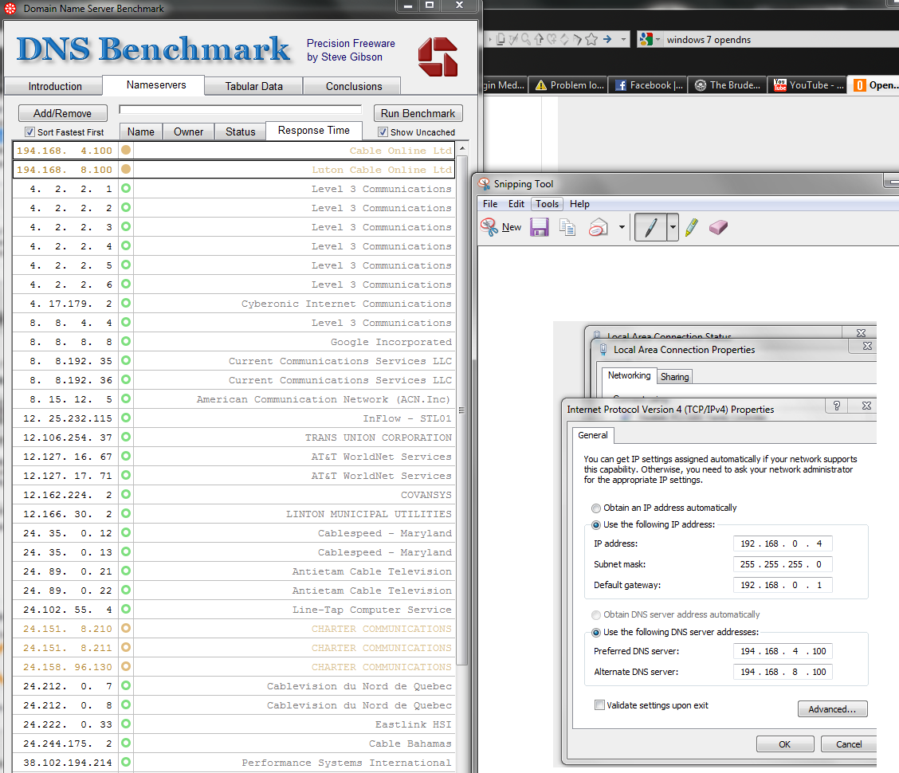Enable Validate settings upon exit
This screenshot has height=773, width=899.
point(599,704)
